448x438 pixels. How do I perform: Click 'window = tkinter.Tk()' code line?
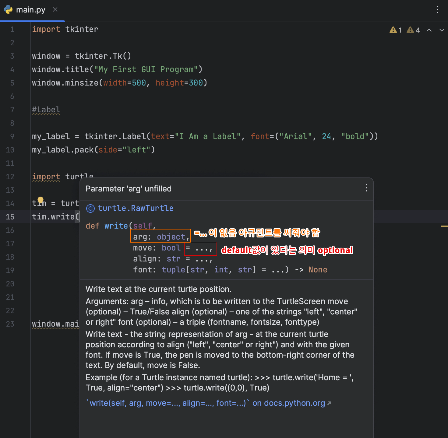click(x=81, y=56)
